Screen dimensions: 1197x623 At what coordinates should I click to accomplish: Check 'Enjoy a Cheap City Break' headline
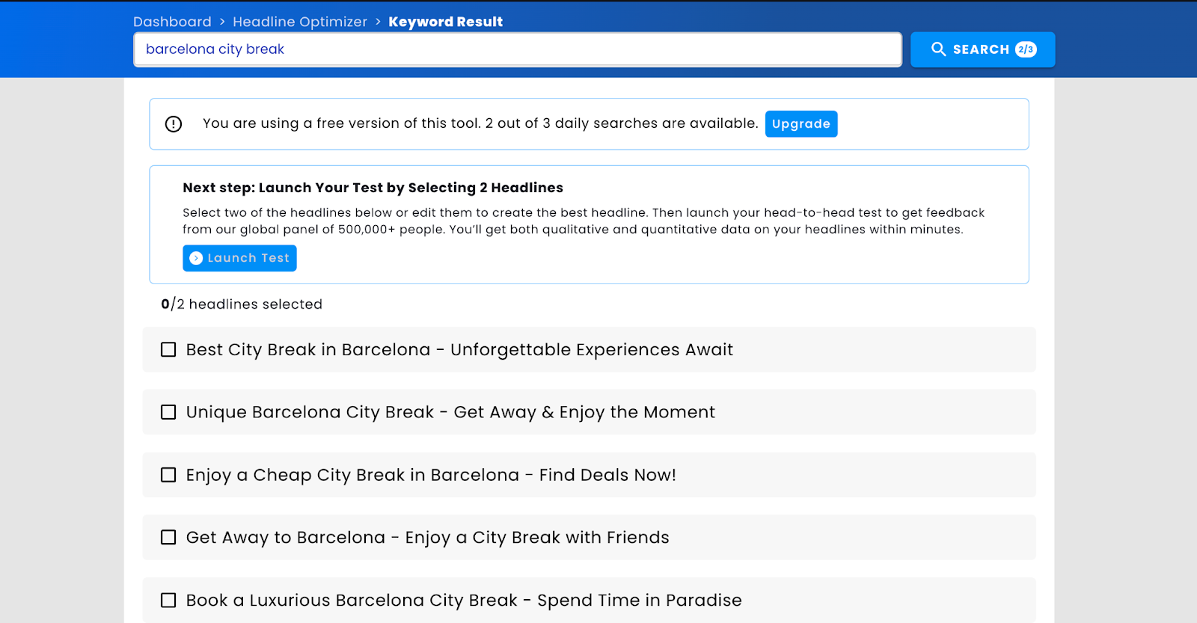pyautogui.click(x=168, y=475)
